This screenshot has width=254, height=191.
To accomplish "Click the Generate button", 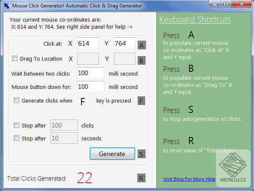I will click(113, 154).
